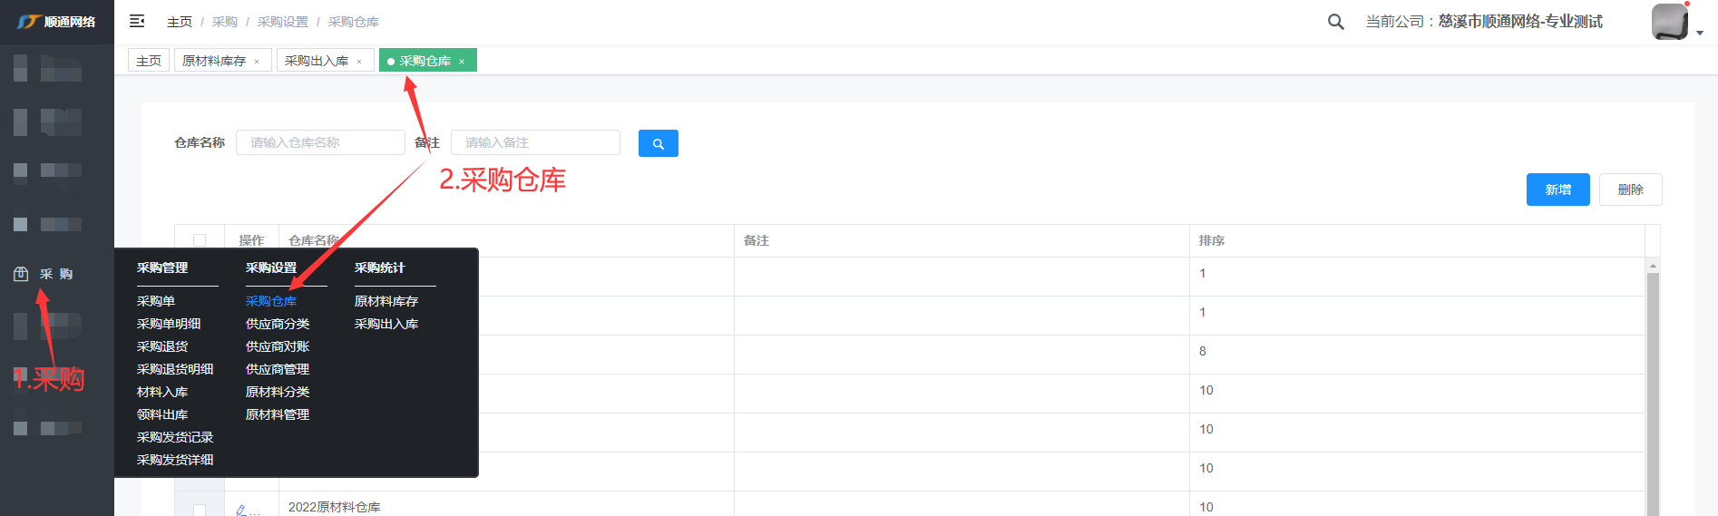Check the checkbox for 2022原材料仓库 row
Screen dimensions: 1718x516
point(200,510)
